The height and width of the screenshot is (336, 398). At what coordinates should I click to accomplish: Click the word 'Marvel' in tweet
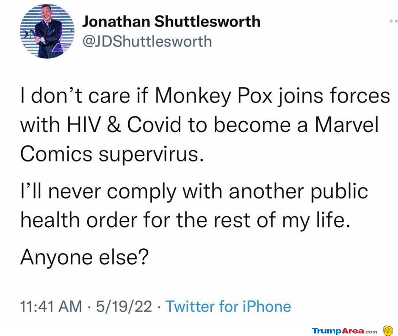tap(346, 125)
